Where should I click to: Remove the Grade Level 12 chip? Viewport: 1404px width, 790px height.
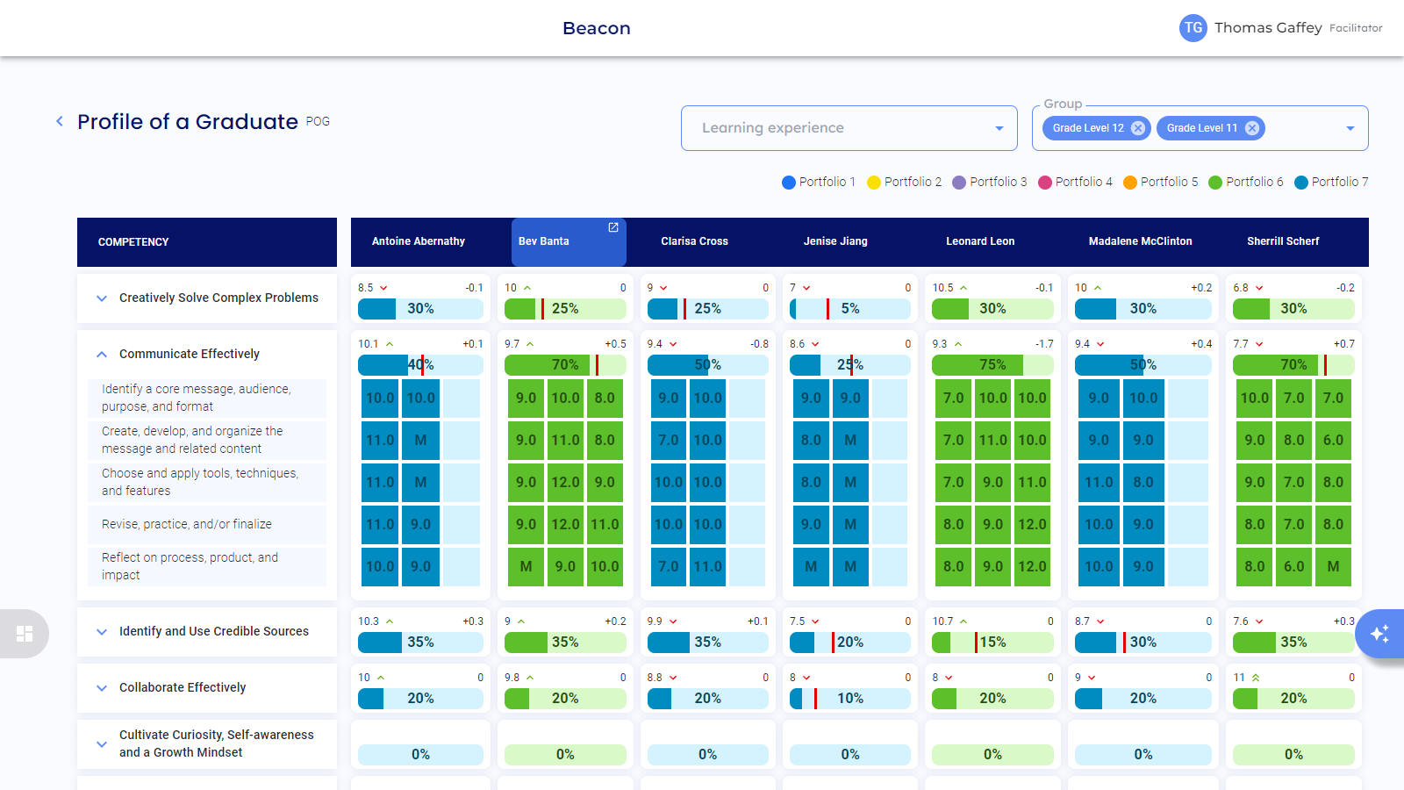point(1138,128)
